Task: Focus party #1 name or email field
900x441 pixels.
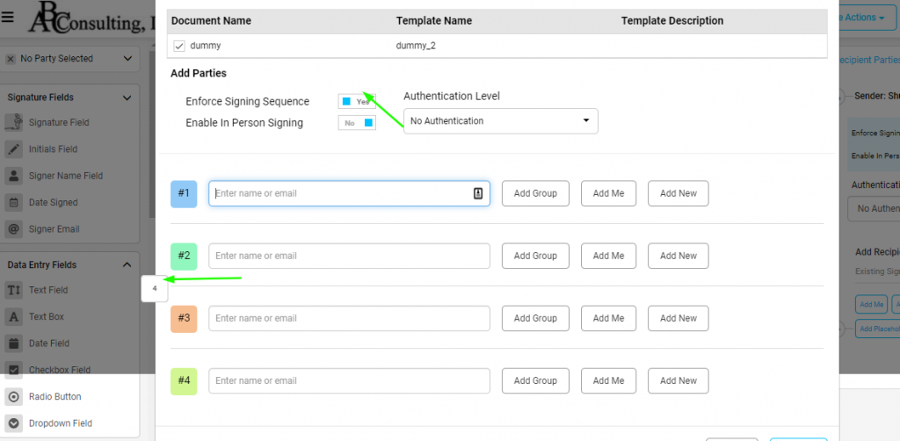Action: pos(349,193)
